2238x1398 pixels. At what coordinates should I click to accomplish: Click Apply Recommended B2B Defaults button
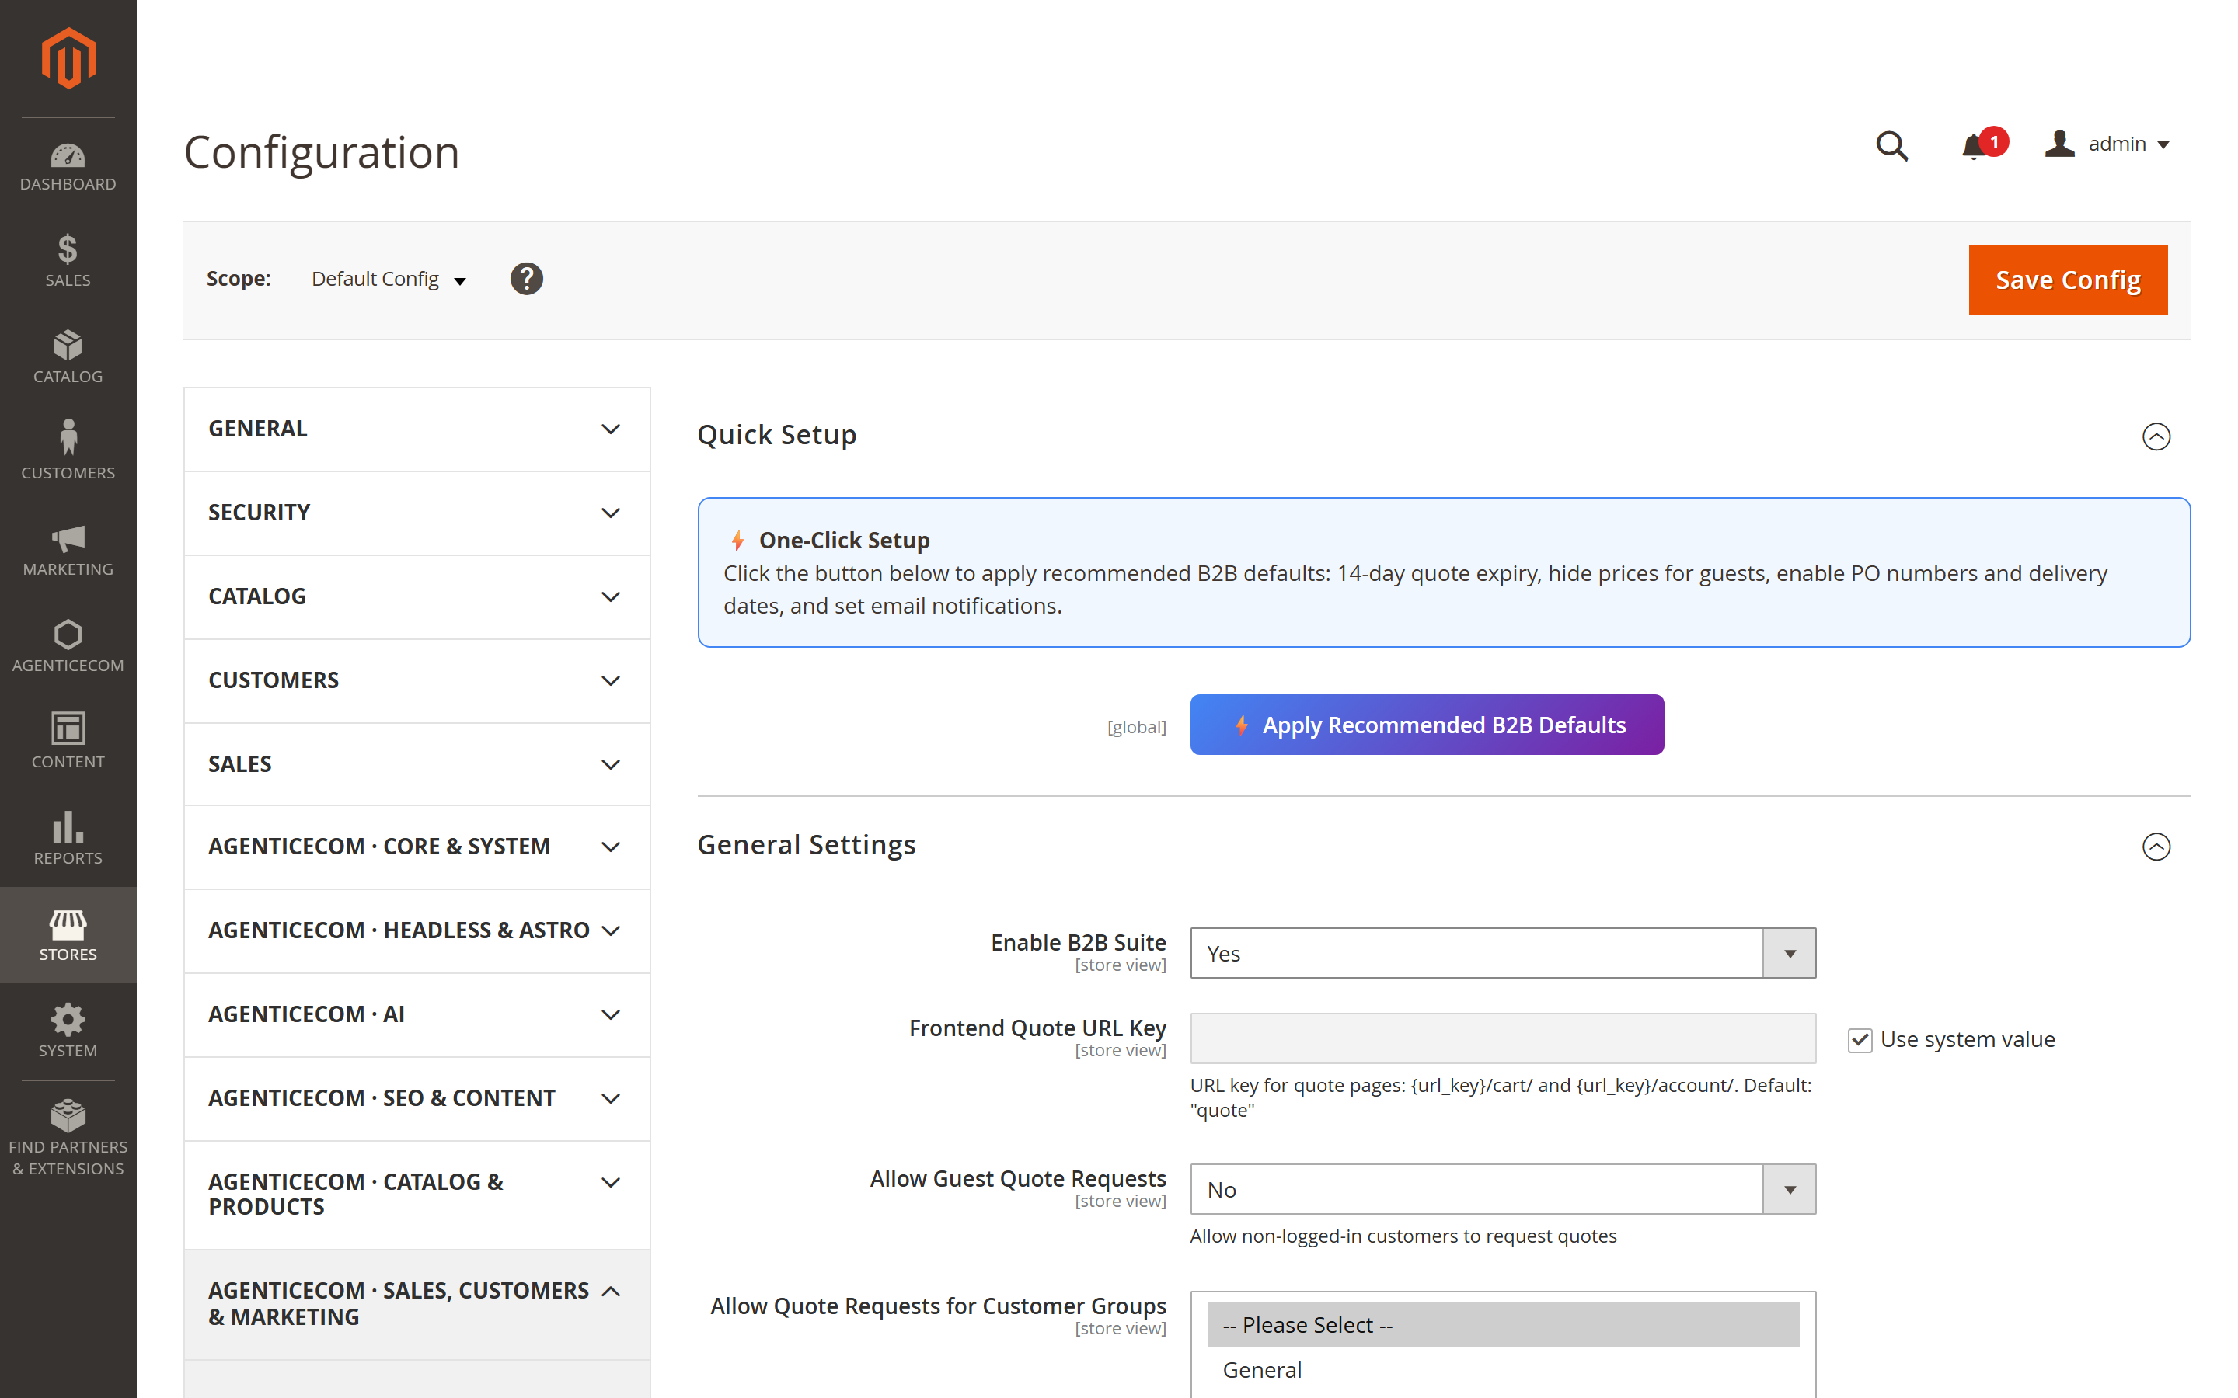(x=1426, y=725)
